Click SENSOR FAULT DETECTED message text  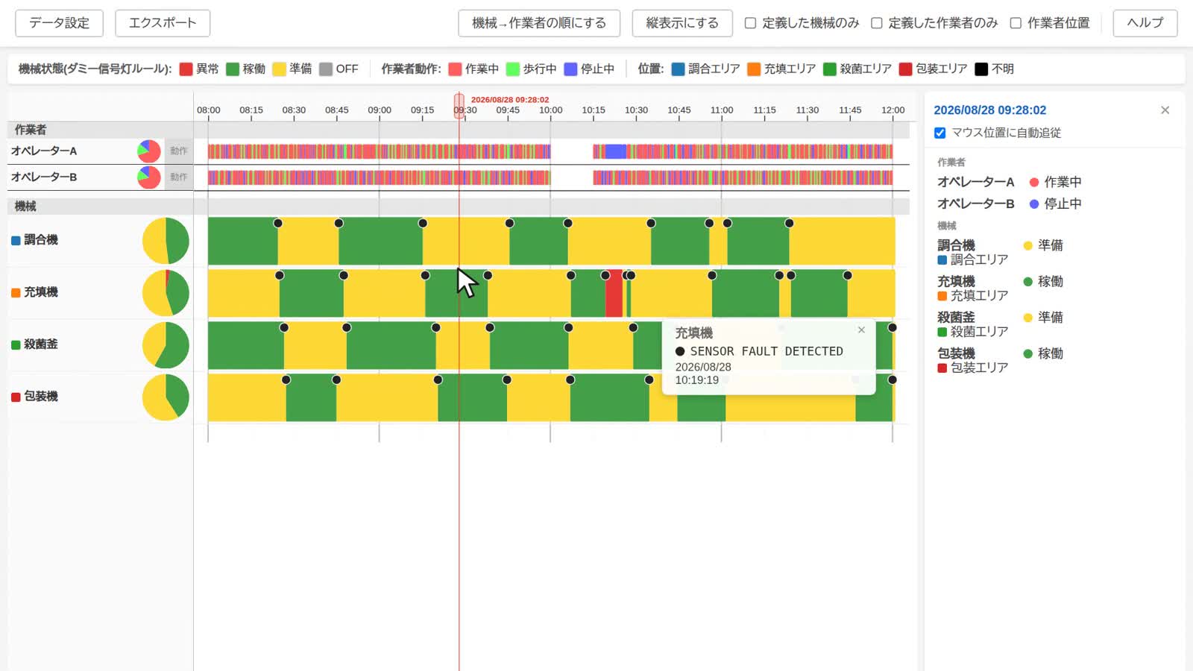[x=767, y=351]
